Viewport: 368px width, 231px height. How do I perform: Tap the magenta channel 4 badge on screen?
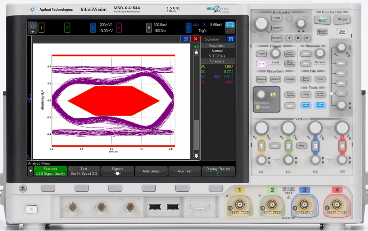click(x=119, y=28)
